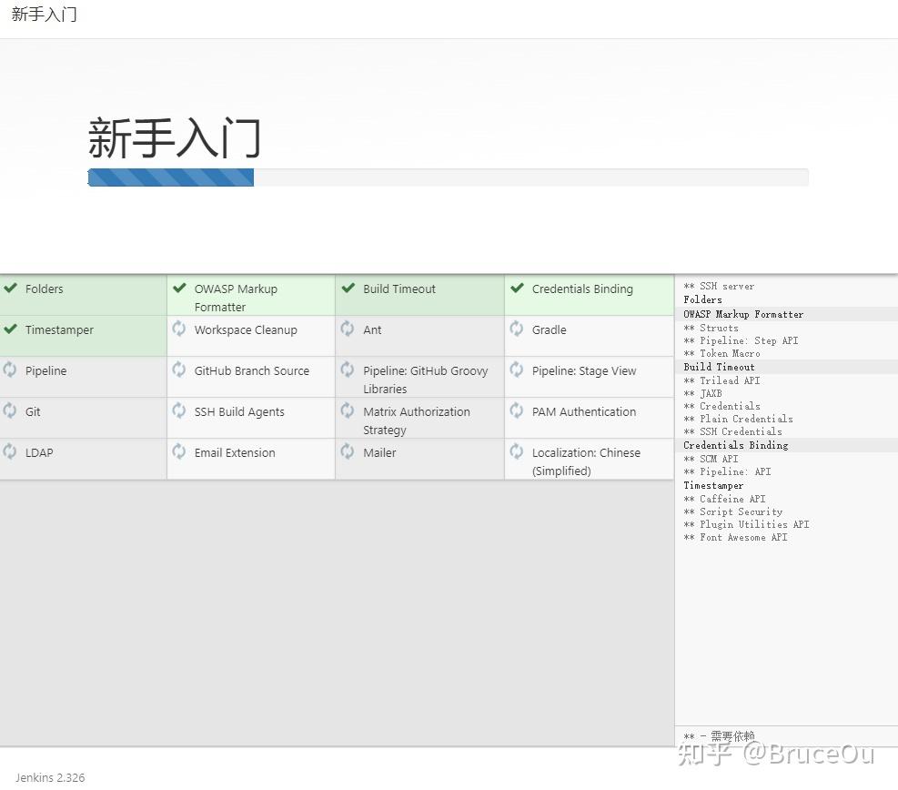Viewport: 898px width, 790px height.
Task: Click spinner icon for Matrix Authorization Strategy
Action: 347,410
